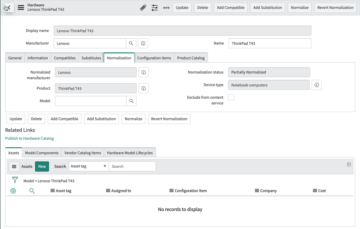Look up Manufacturer with magnifier icon
The width and height of the screenshot is (360, 229).
[x=131, y=43]
